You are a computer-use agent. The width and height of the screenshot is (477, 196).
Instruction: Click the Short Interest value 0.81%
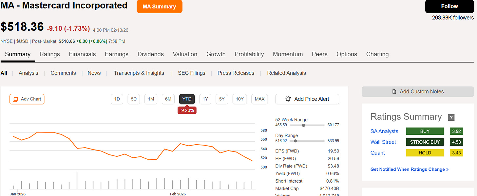(x=333, y=181)
